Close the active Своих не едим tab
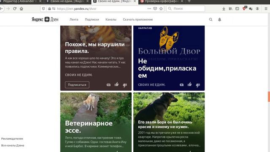 tap(135, 1)
